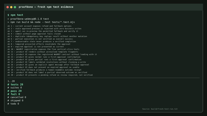Select 'ok 10 - WebMCP registration exposes' line
The width and height of the screenshot is (207, 116).
point(43,49)
